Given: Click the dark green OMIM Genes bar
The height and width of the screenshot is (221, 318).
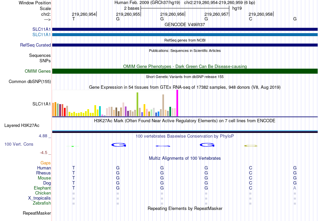Looking at the screenshot, I should tap(185, 71).
